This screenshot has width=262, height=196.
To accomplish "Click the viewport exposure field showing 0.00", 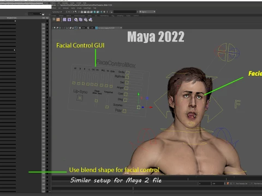I will tap(84, 28).
